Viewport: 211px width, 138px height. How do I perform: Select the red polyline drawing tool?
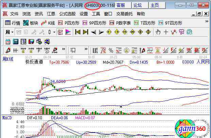tap(174, 32)
